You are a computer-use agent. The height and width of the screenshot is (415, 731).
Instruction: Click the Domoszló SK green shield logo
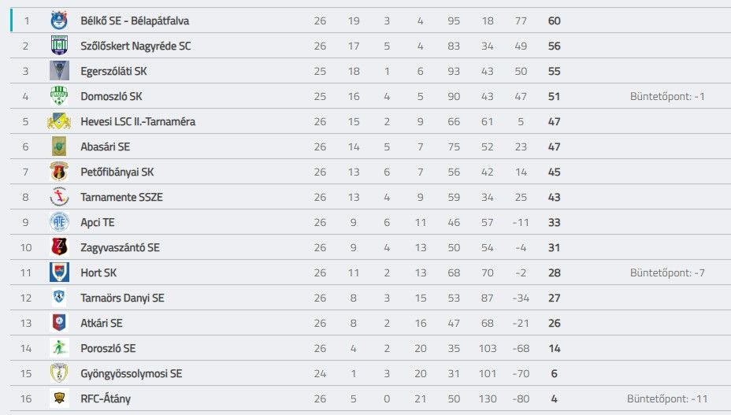(x=59, y=96)
